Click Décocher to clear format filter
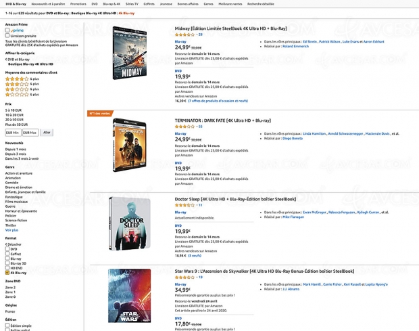The width and height of the screenshot is (419, 331). [14, 244]
